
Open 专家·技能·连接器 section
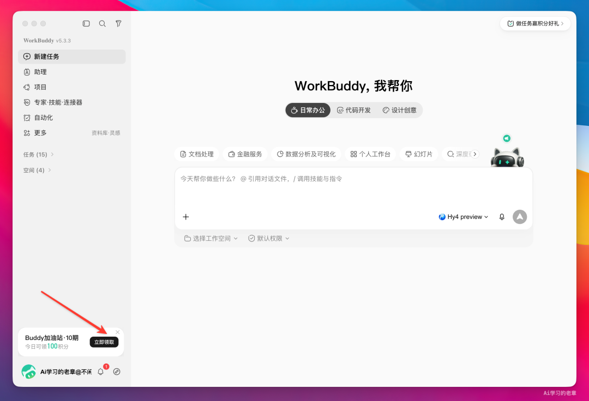pyautogui.click(x=72, y=102)
